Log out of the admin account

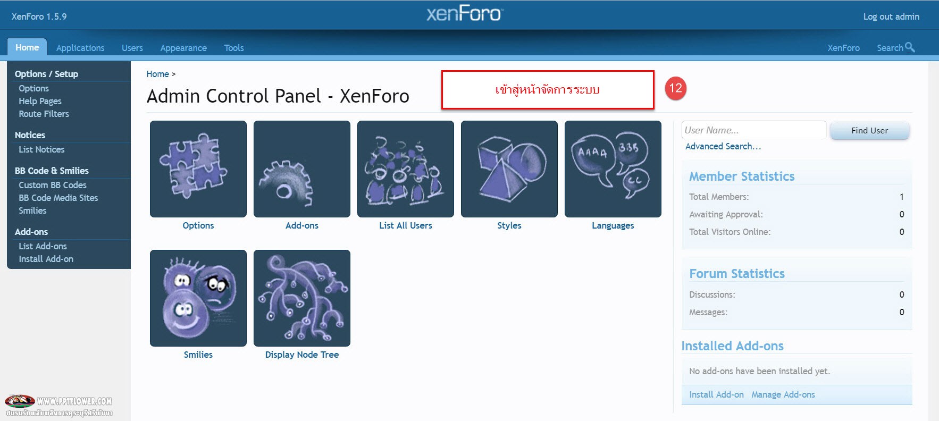[891, 16]
